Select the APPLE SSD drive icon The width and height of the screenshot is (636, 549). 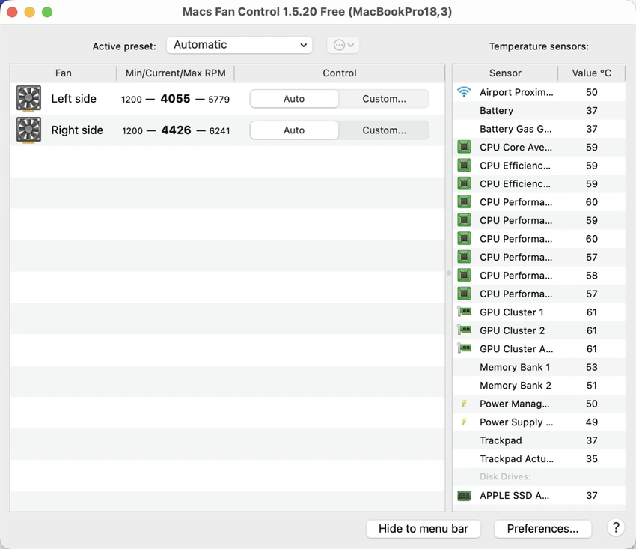pos(464,496)
